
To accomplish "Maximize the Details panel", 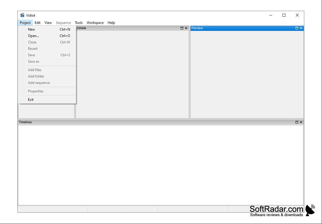I will coord(182,28).
